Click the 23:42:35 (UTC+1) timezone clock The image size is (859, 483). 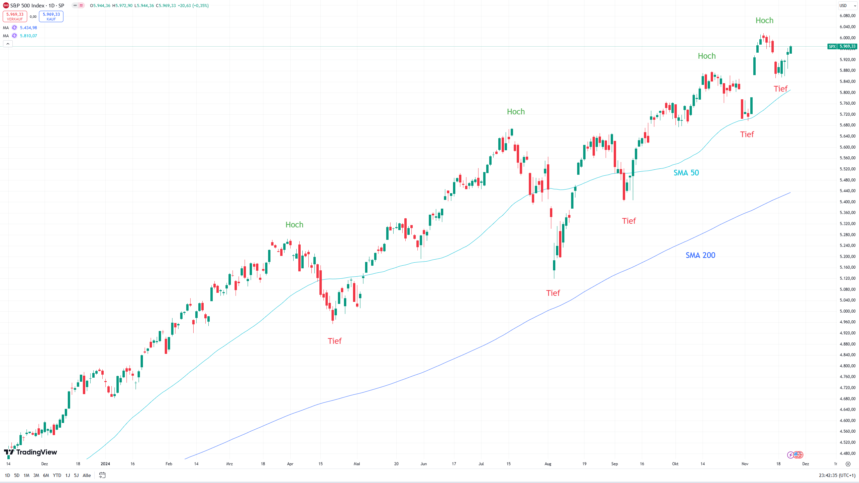(837, 475)
